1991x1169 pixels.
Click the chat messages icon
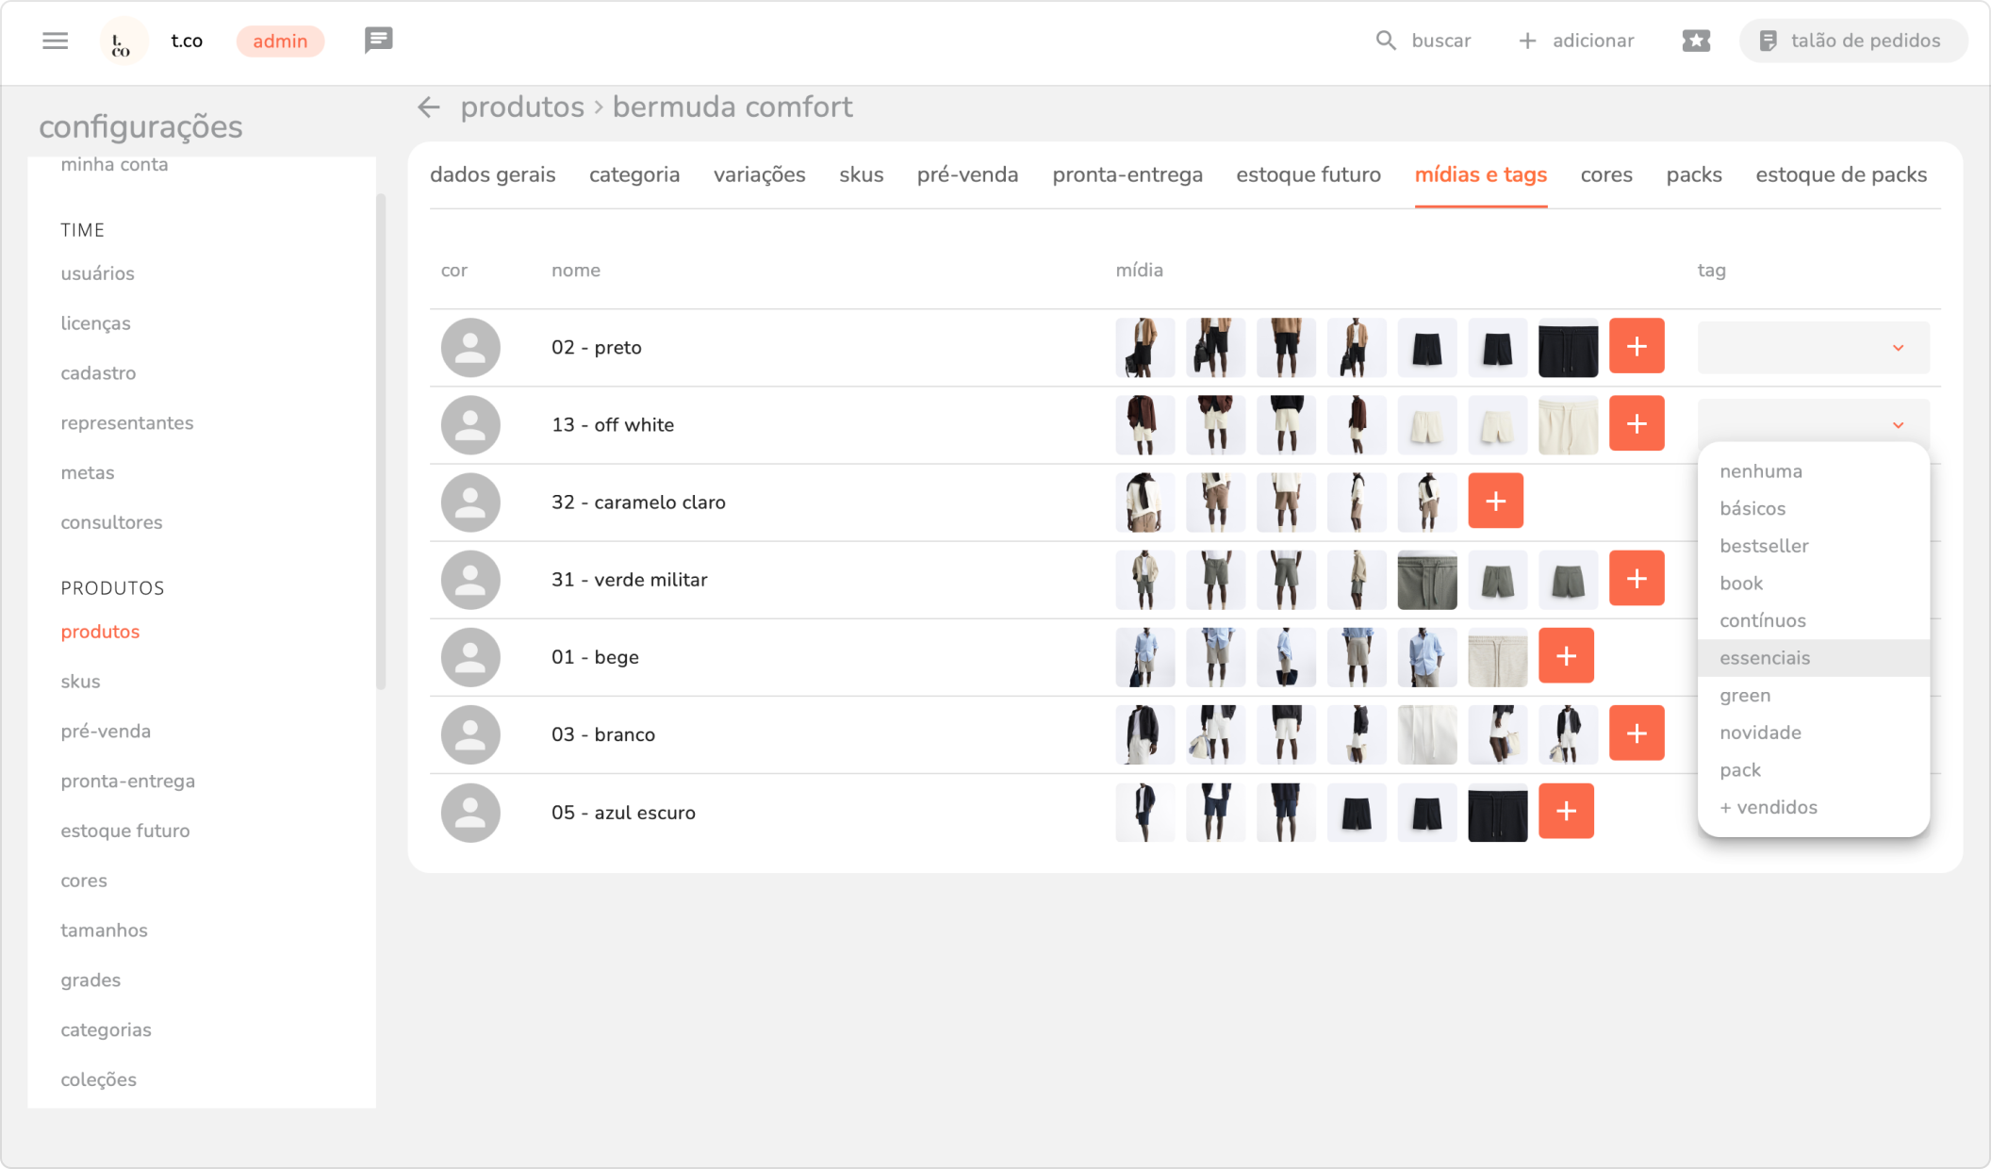(x=378, y=40)
